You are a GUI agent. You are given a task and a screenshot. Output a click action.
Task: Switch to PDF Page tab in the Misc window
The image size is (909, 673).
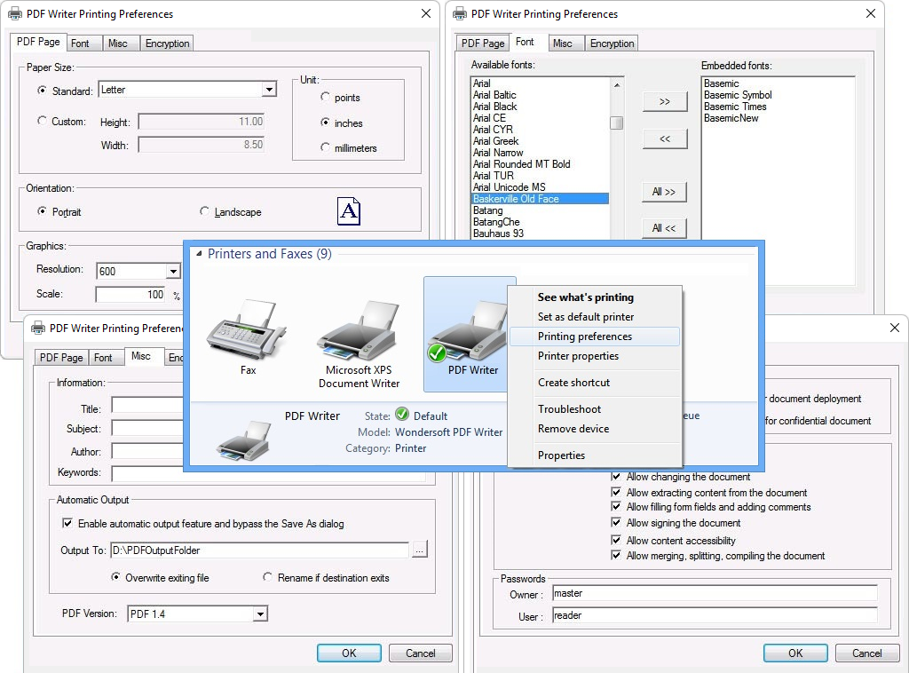pos(61,358)
